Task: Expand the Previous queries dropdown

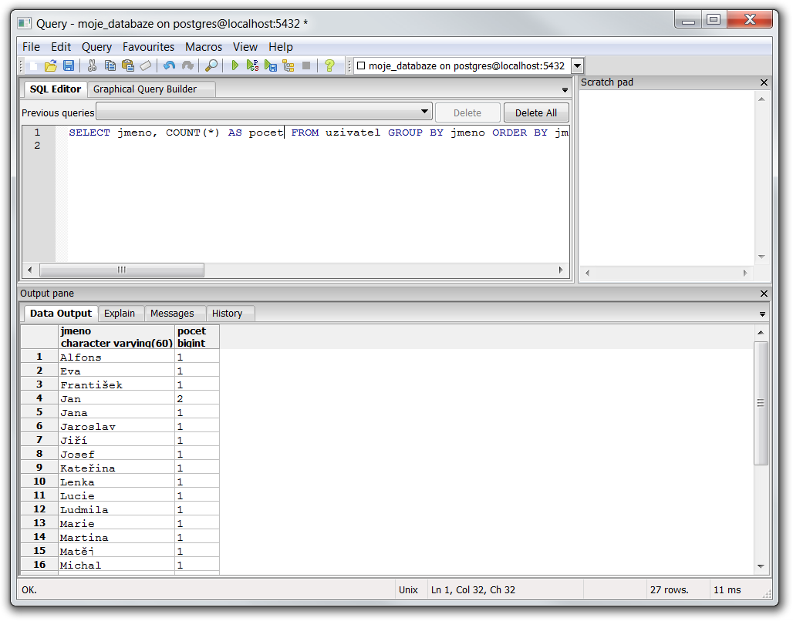Action: click(425, 112)
